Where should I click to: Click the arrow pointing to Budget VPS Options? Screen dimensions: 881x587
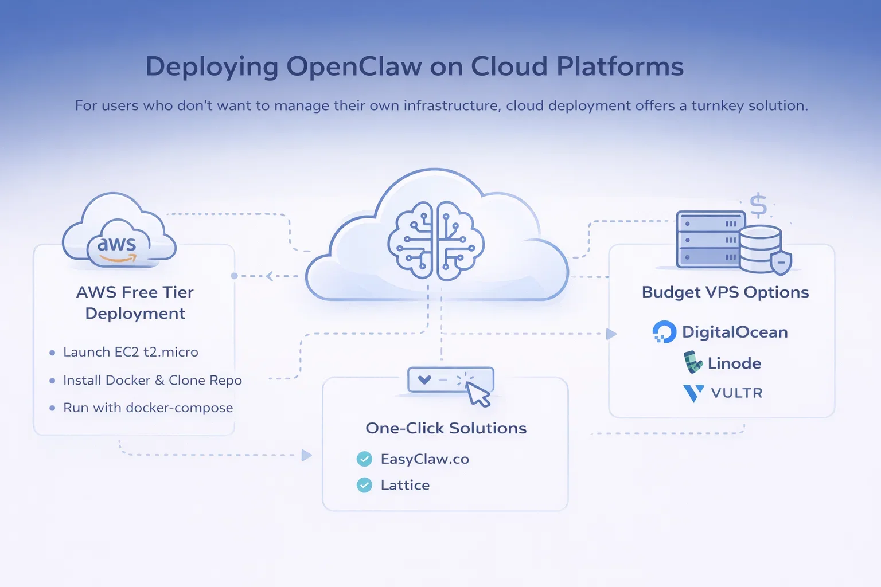point(611,334)
